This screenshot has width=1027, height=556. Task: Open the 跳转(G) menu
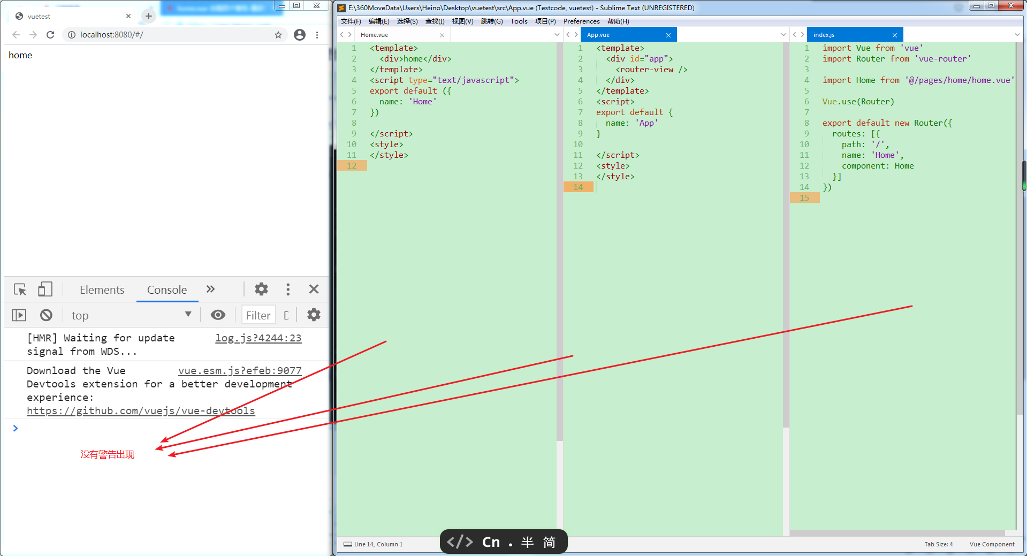tap(492, 21)
